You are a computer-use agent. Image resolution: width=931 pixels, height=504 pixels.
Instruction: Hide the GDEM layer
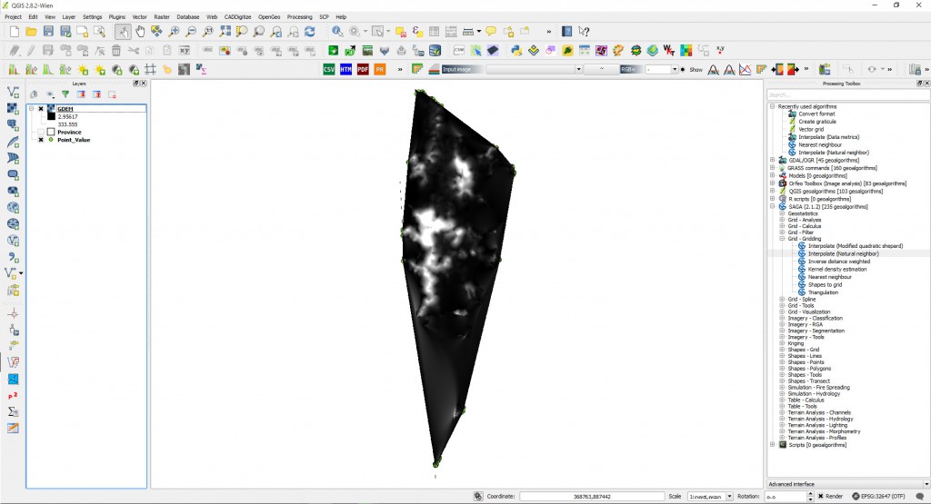41,109
